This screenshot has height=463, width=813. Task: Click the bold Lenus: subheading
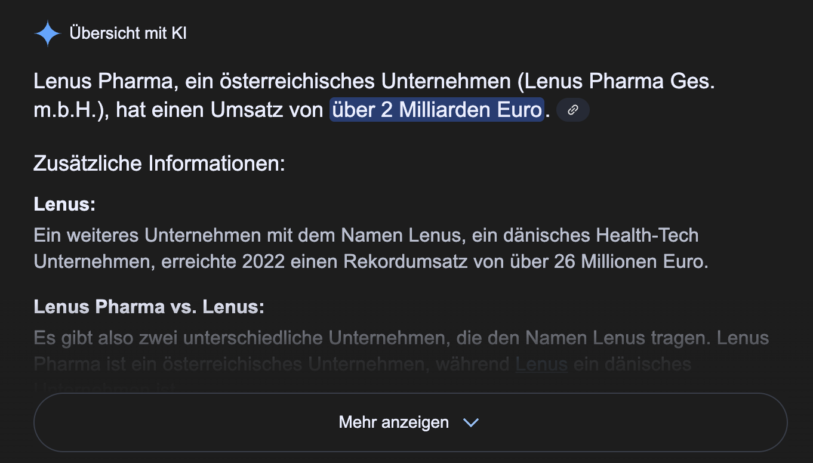coord(64,204)
